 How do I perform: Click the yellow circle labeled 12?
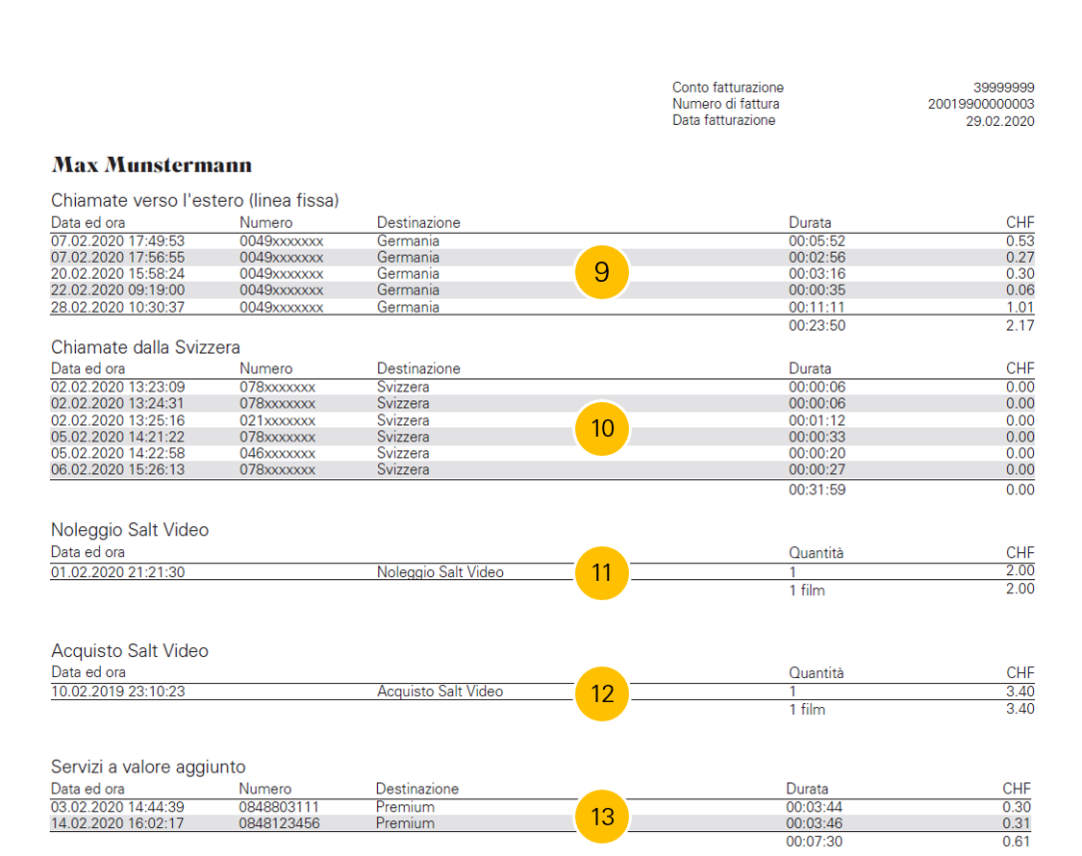tap(601, 693)
